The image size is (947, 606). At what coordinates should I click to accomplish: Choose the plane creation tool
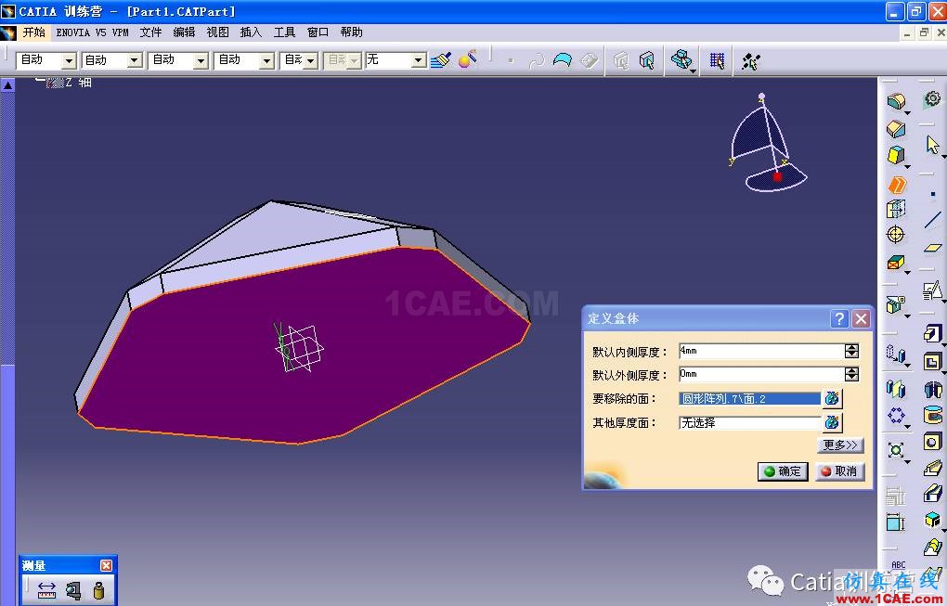coord(933,248)
